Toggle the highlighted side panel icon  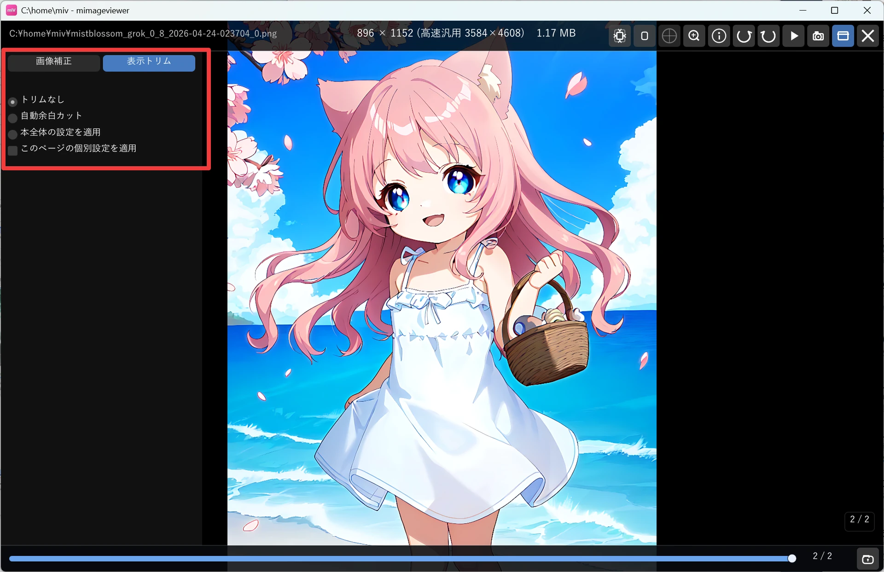843,36
